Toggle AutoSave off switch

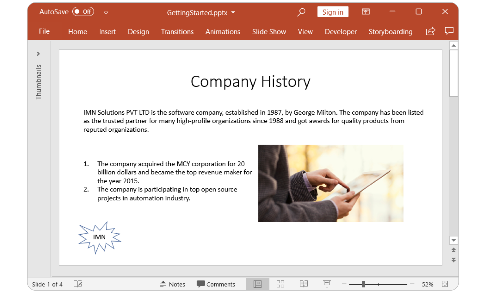[x=83, y=12]
